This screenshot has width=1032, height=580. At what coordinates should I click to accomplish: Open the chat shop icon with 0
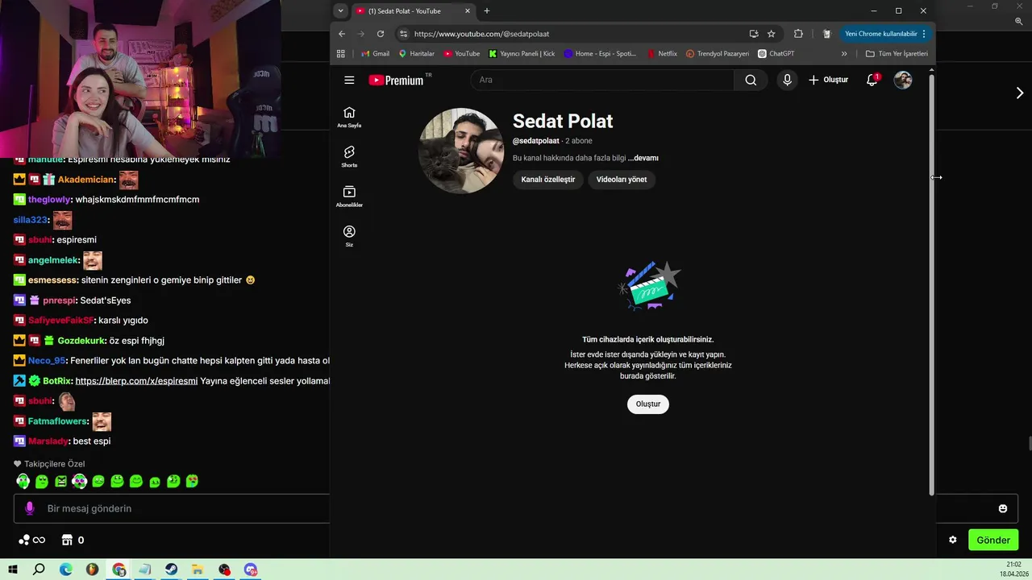pos(73,540)
